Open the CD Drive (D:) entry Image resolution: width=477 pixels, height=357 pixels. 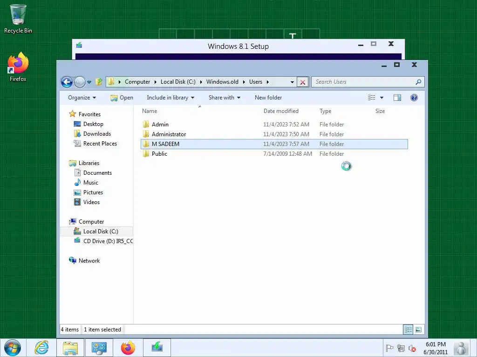coord(103,241)
